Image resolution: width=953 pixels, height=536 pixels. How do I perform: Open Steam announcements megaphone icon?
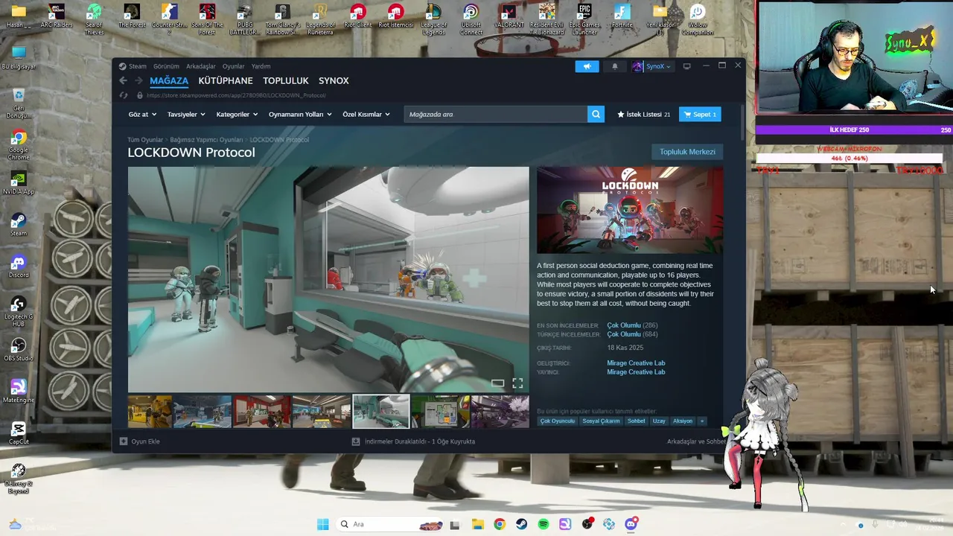point(587,66)
